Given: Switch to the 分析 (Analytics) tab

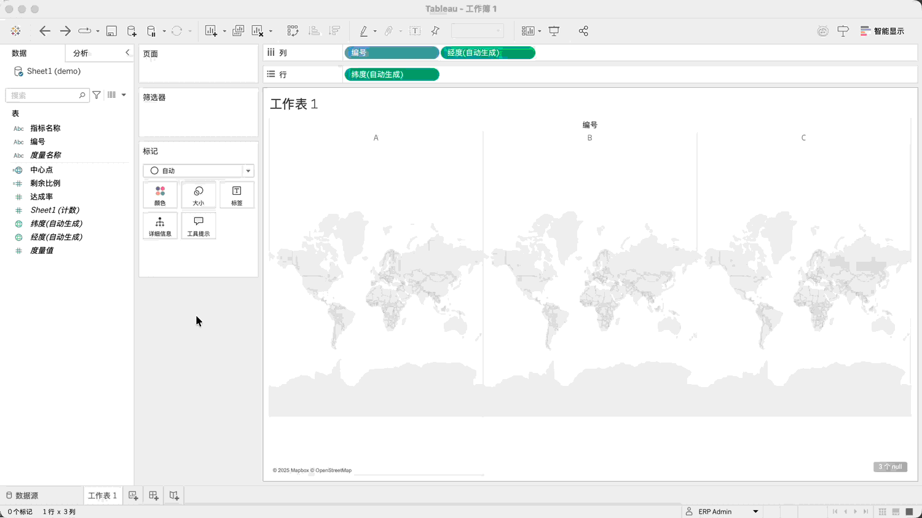Looking at the screenshot, I should [81, 53].
